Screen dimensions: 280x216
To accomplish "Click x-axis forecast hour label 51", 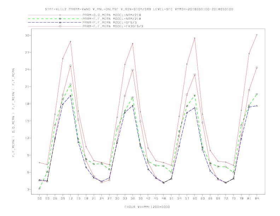I will 171,198.
